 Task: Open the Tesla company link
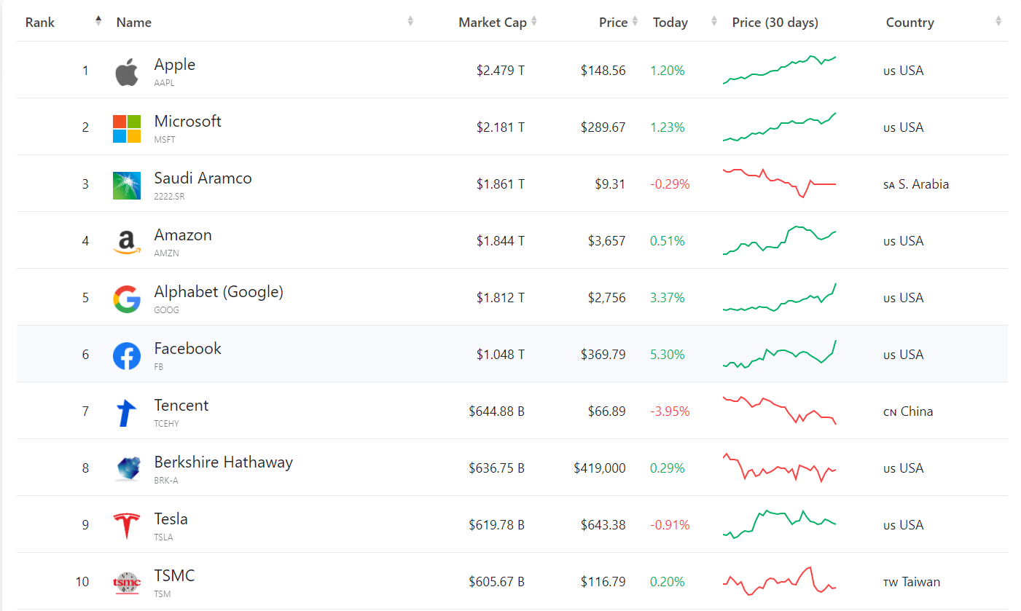pos(171,519)
